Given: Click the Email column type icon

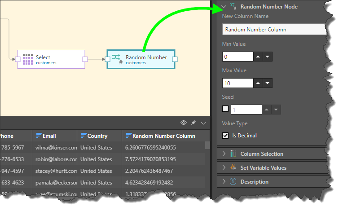Looking at the screenshot, I should point(39,136).
